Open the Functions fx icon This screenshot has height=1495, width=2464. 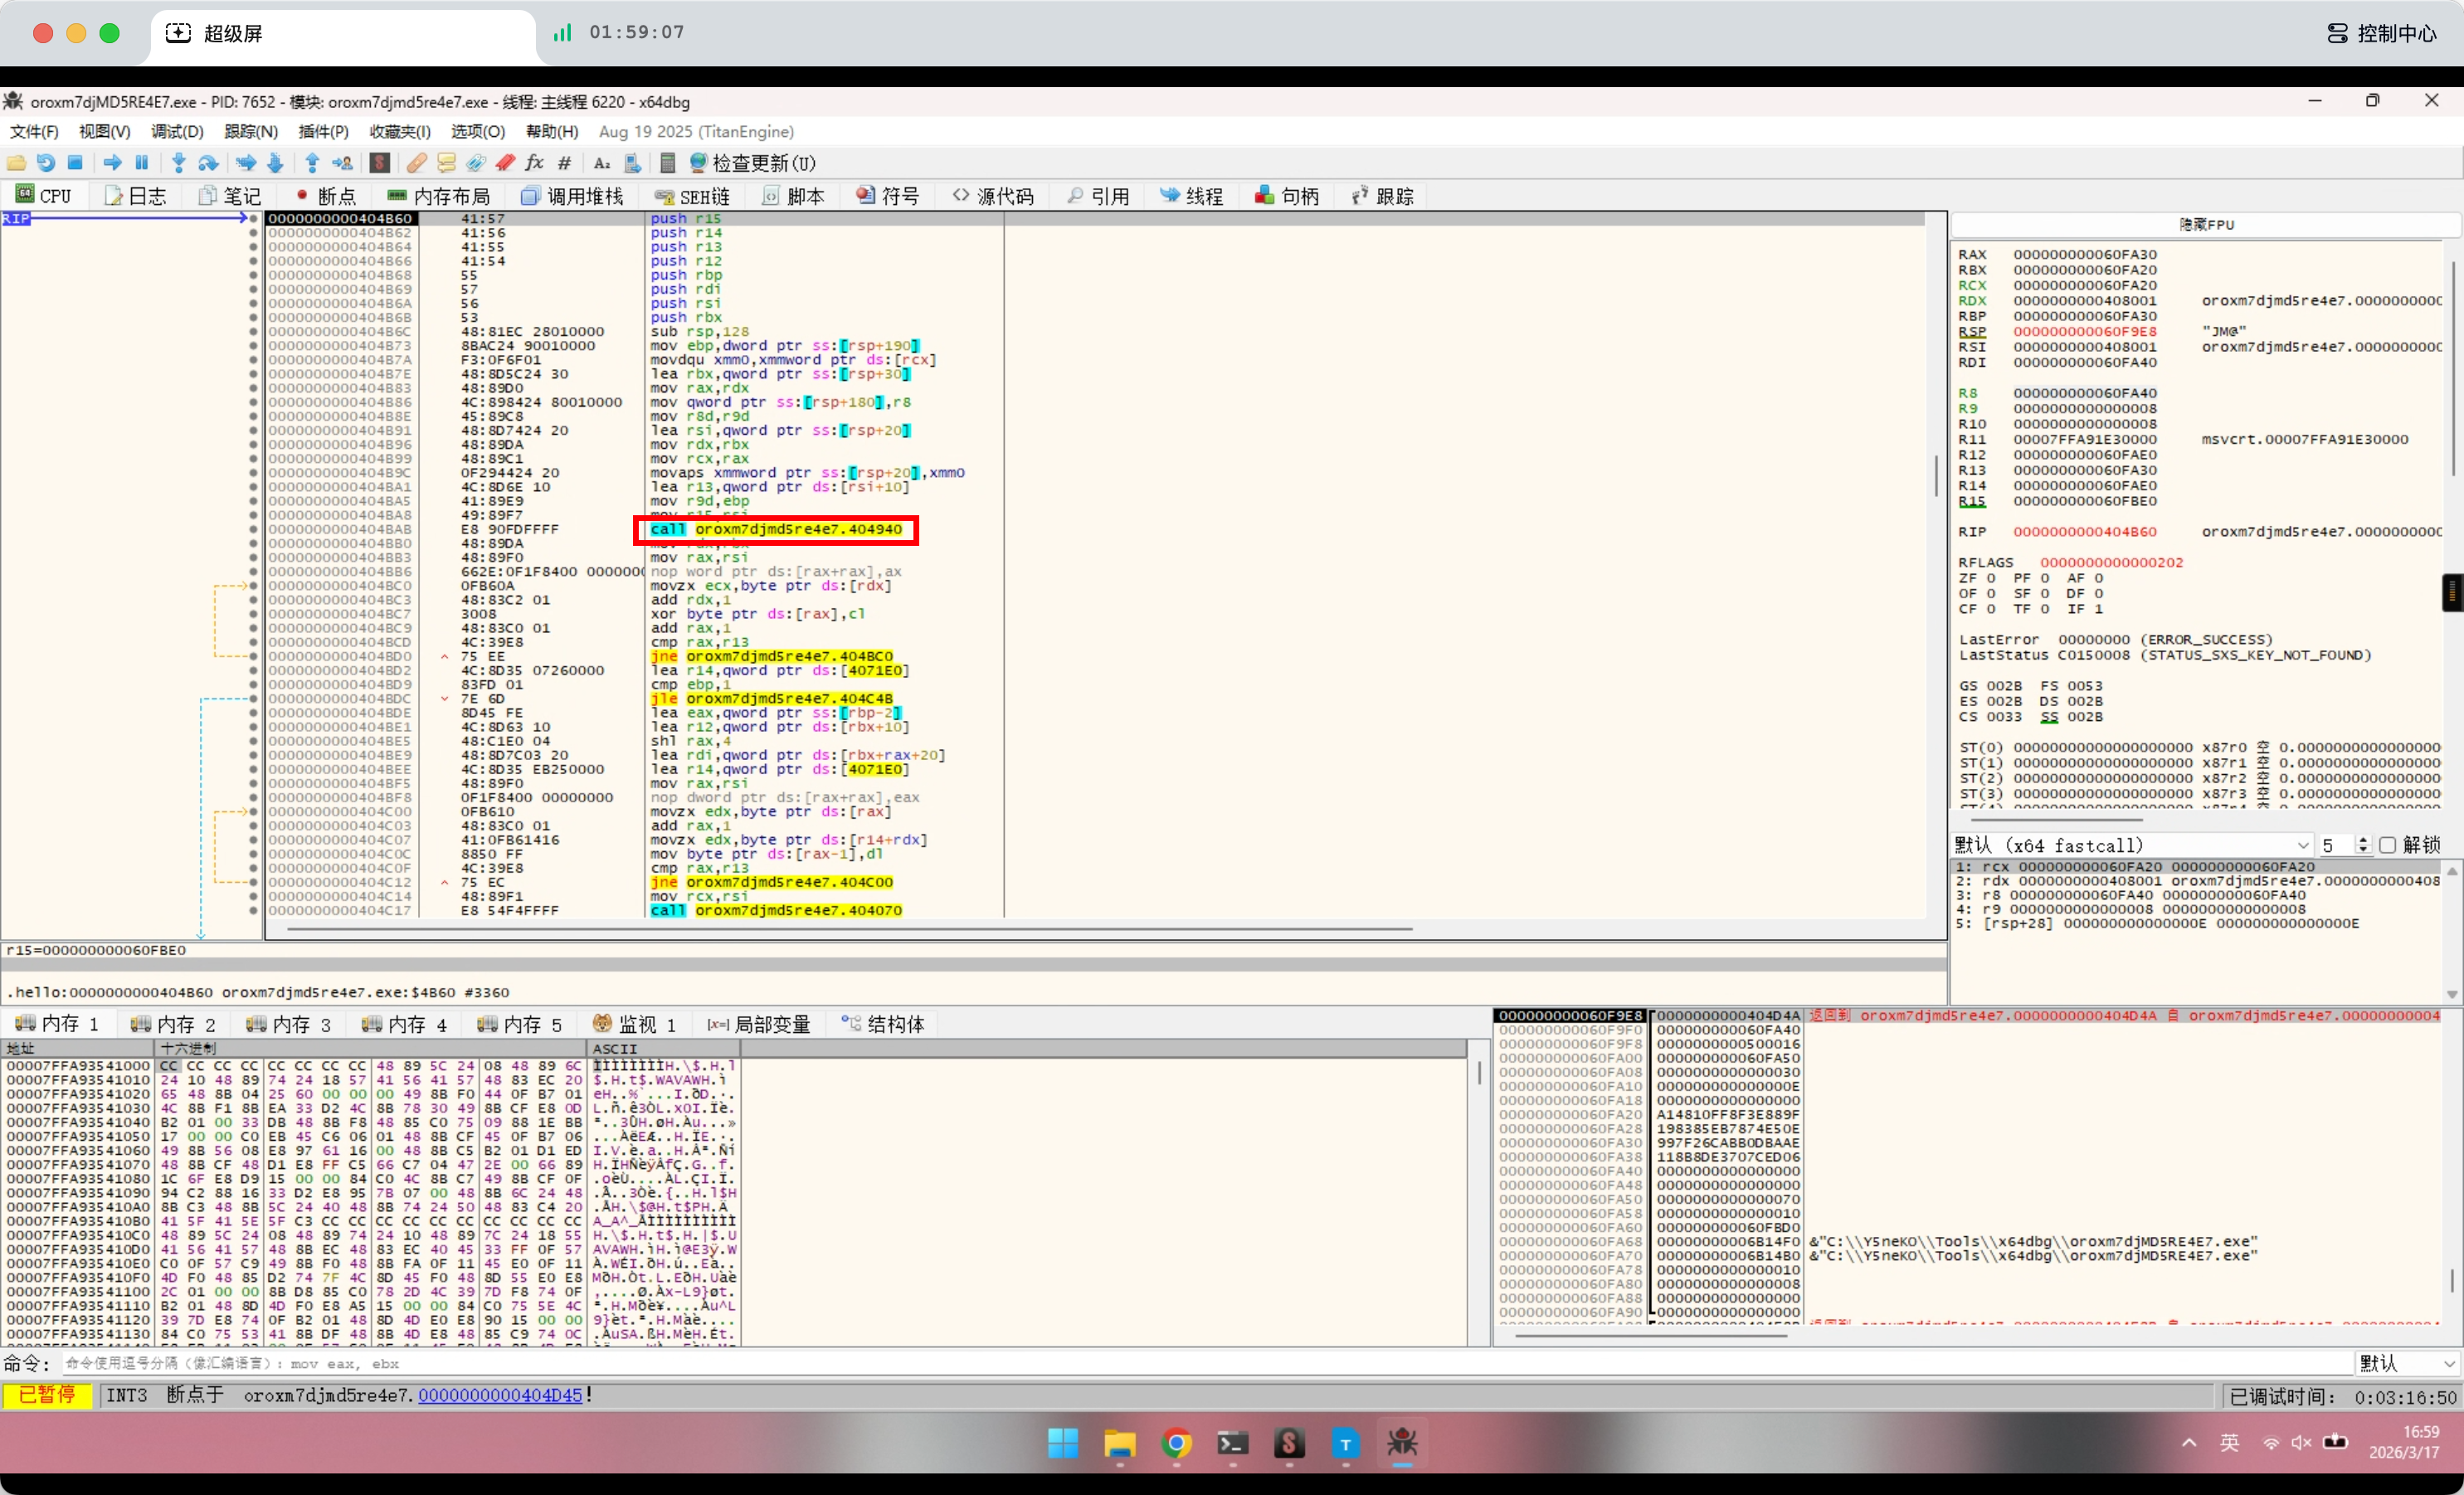pos(534,163)
